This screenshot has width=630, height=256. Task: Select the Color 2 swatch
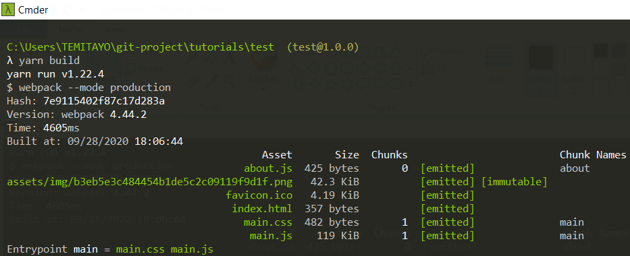[x=574, y=70]
